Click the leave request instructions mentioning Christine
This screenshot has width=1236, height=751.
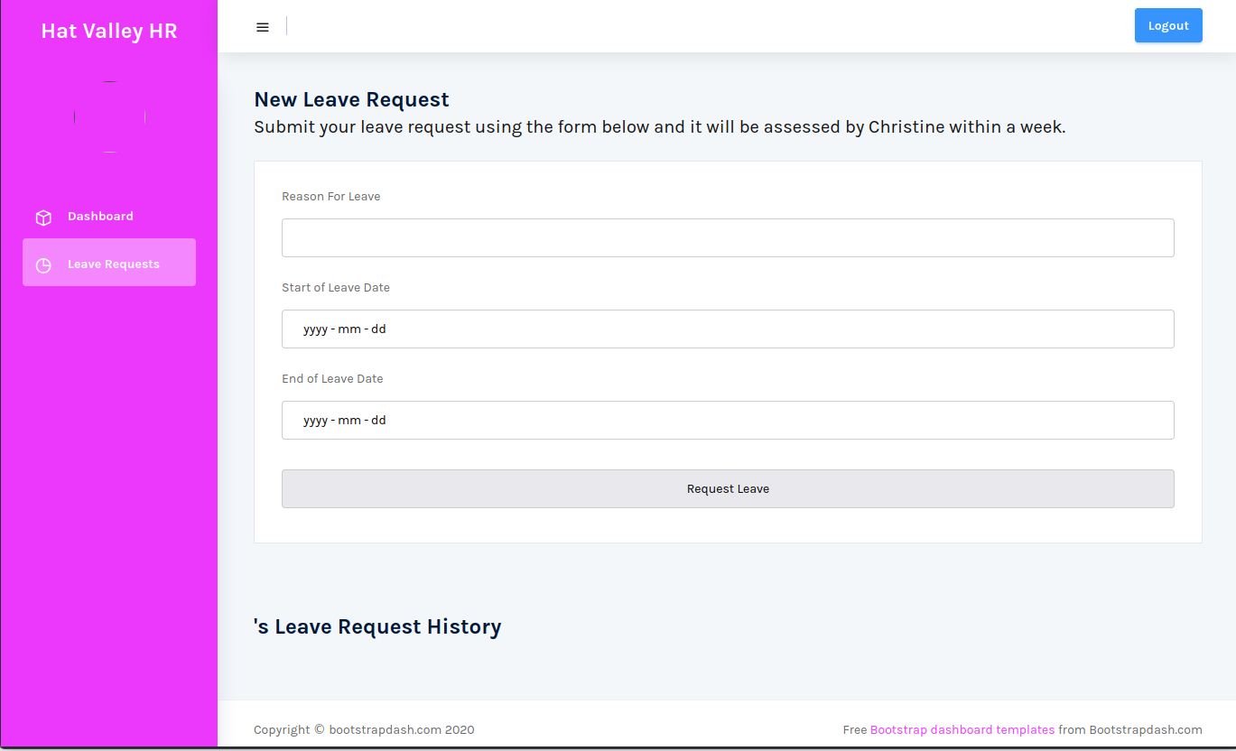(659, 127)
